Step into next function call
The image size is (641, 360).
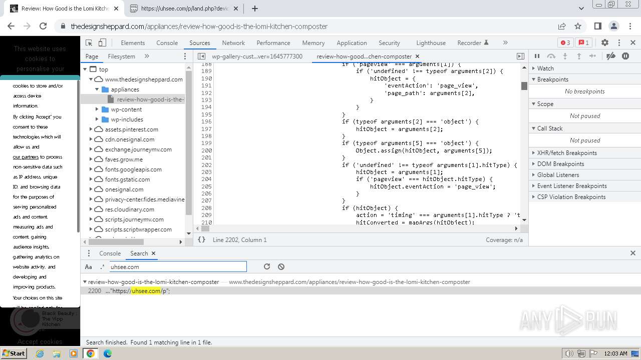[x=565, y=56]
